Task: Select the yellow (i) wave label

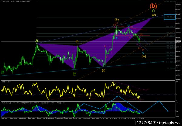Action: coord(77,42)
